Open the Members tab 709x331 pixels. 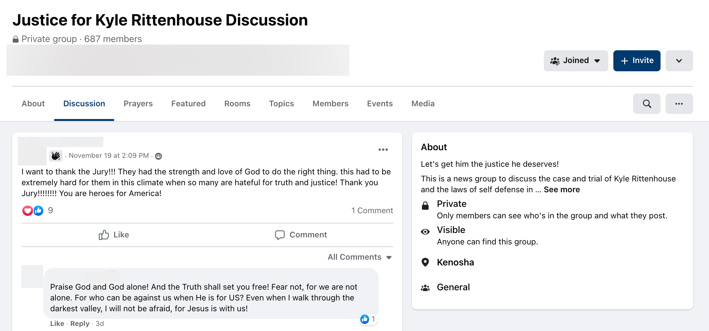tap(330, 103)
